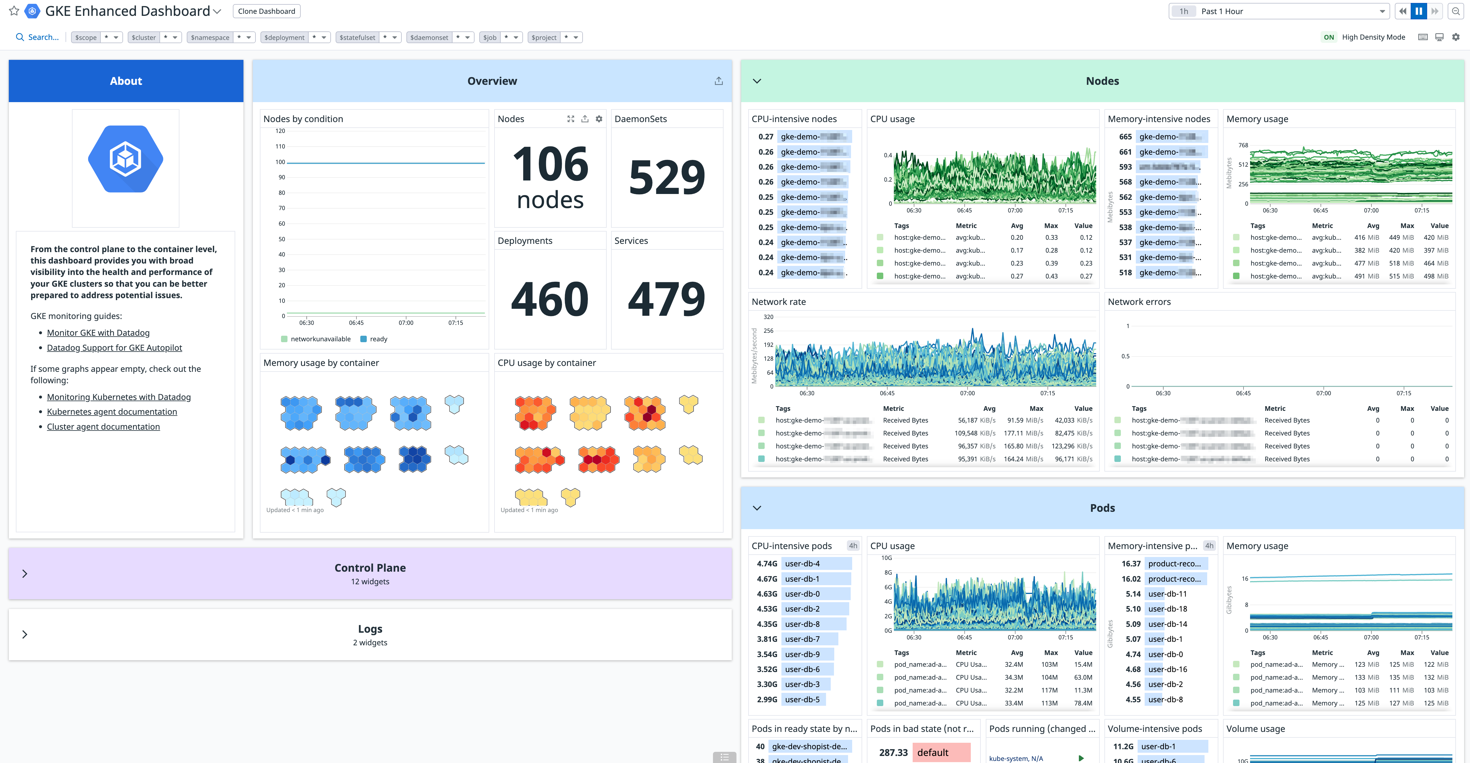Screen dimensions: 1470x763
Task: Click the Clone Dashboard button
Action: [266, 11]
